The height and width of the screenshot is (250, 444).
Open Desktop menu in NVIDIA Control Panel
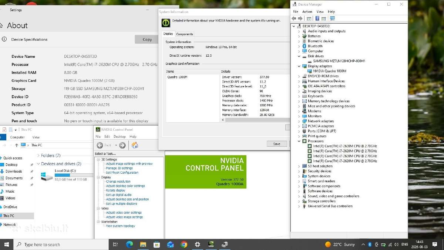(x=120, y=137)
